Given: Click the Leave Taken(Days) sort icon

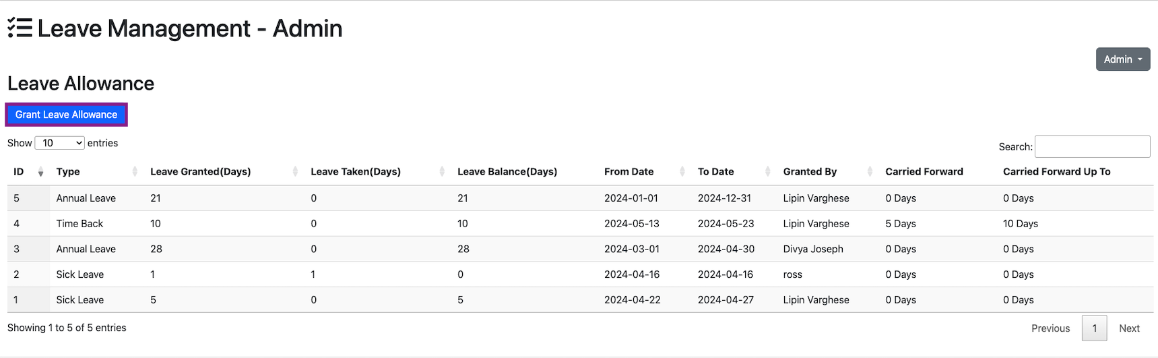Looking at the screenshot, I should (x=442, y=172).
